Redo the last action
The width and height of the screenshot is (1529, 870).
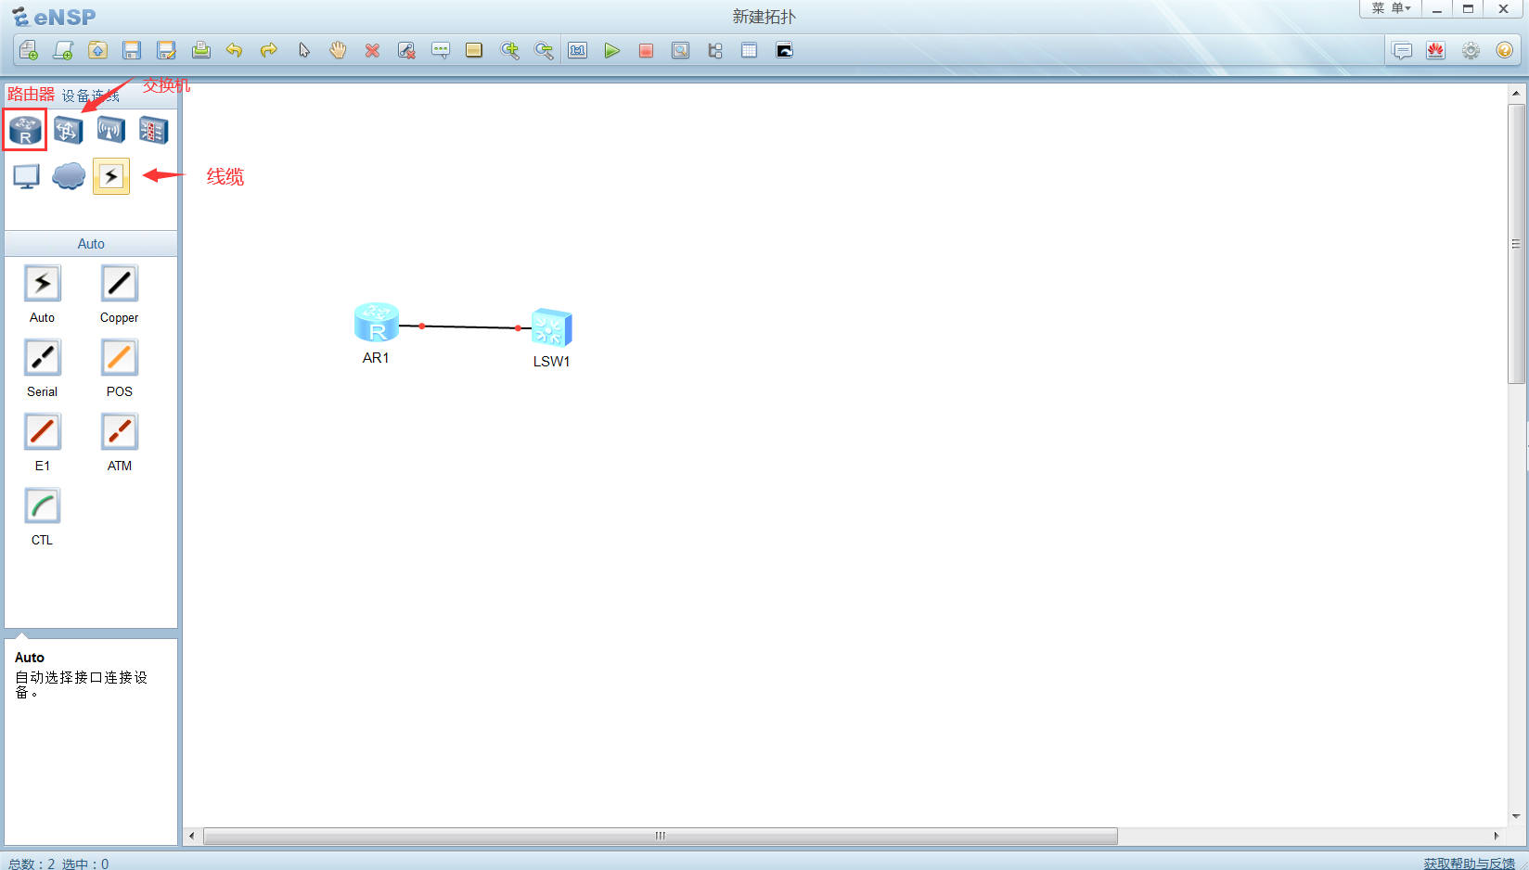tap(269, 50)
